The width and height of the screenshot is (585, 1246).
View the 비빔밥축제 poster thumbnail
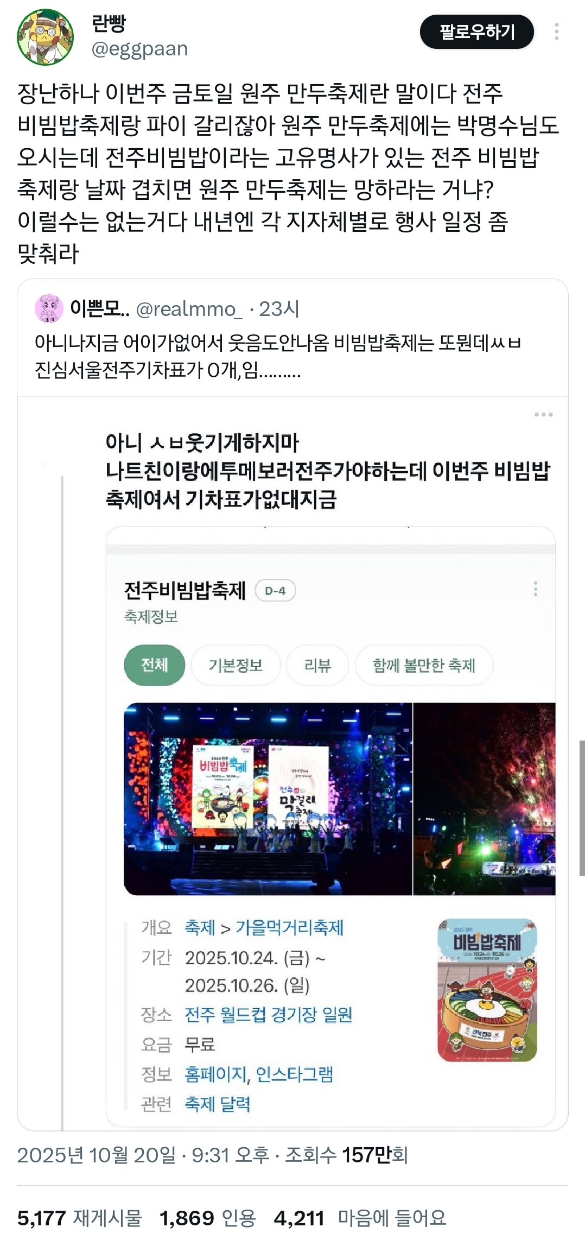487,990
